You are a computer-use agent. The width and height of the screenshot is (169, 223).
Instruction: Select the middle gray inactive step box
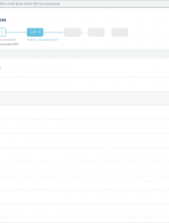click(x=96, y=32)
